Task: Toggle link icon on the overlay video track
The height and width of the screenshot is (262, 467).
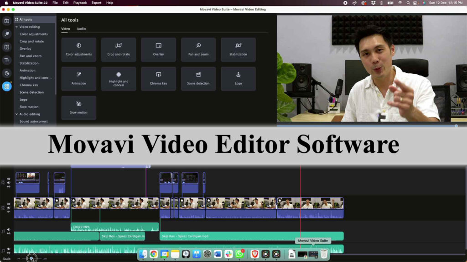Action: click(x=9, y=186)
